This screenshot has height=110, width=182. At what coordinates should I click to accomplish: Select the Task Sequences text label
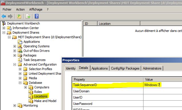35,60
